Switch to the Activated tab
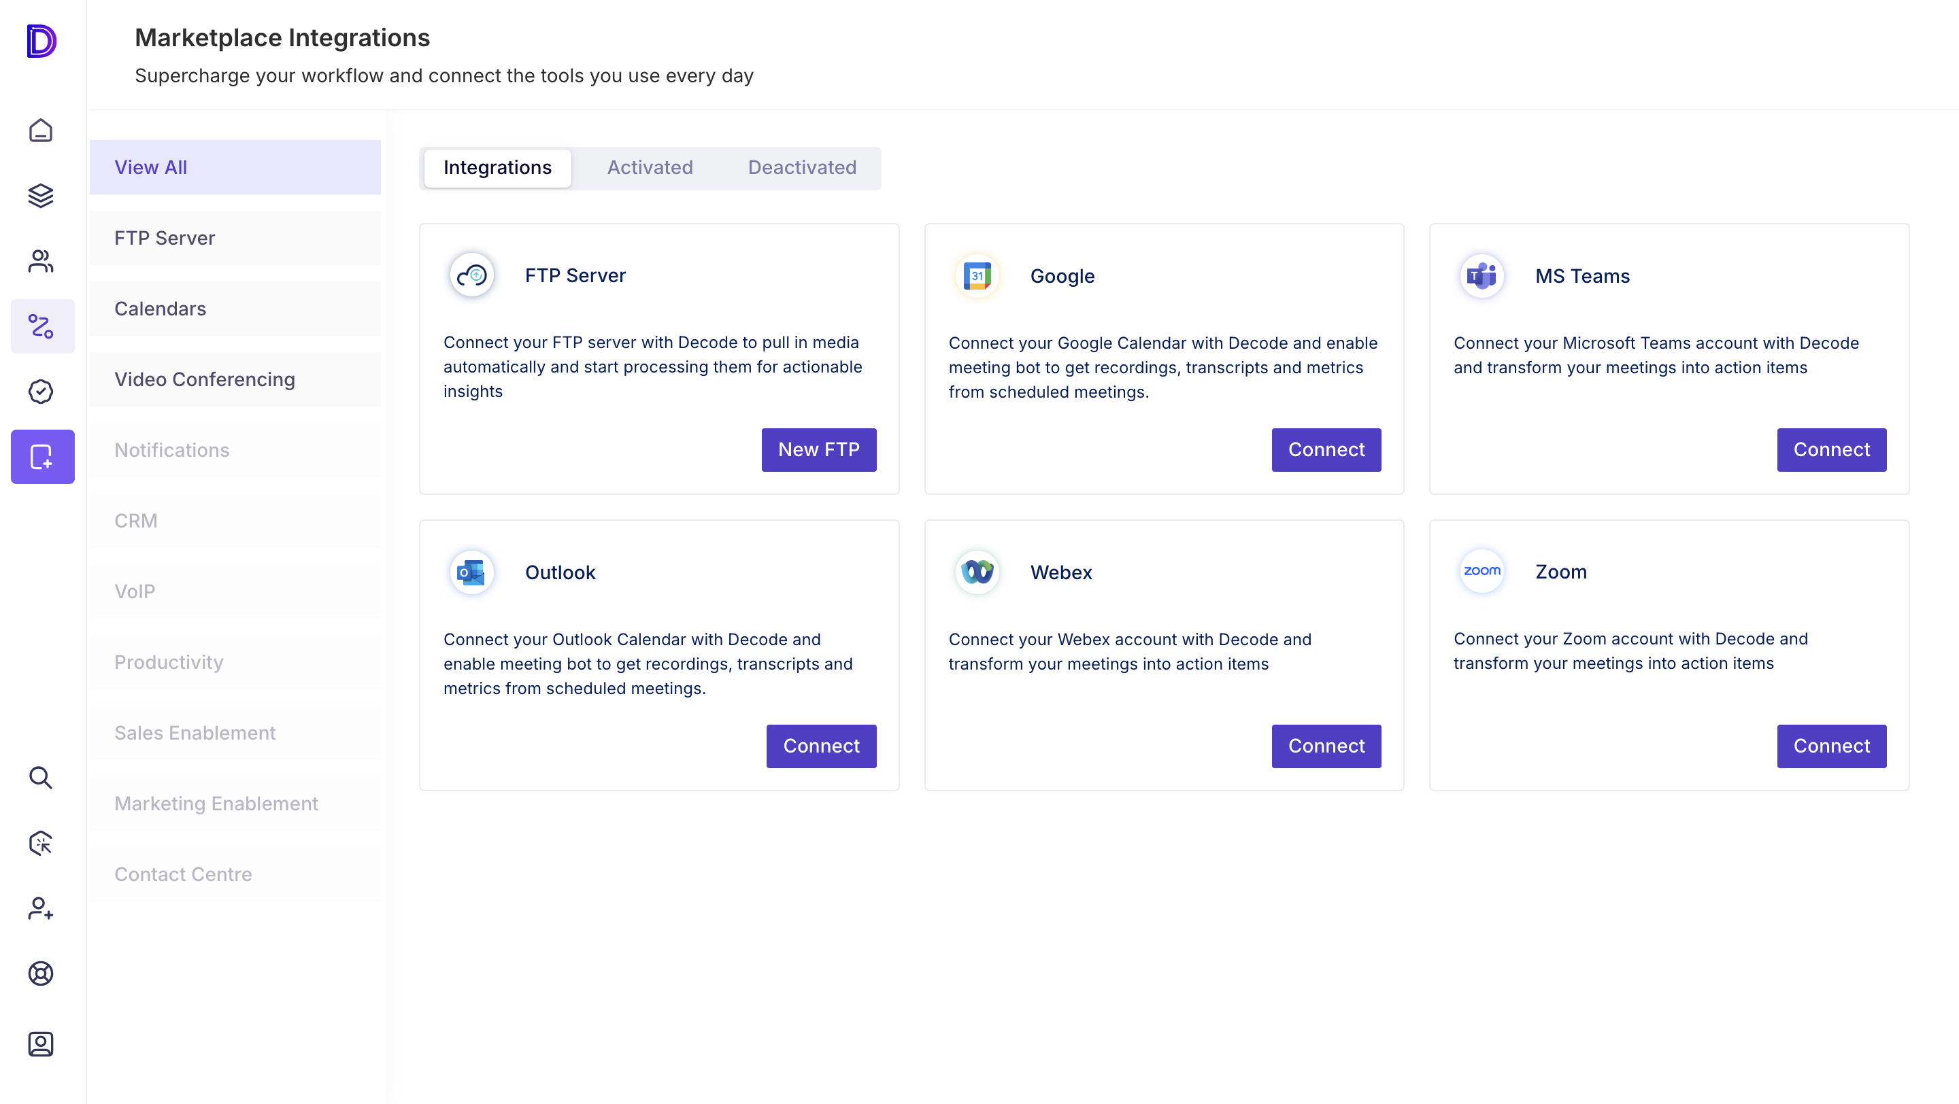 click(x=650, y=168)
